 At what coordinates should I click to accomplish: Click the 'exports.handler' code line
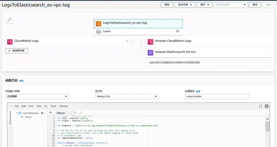82,143
